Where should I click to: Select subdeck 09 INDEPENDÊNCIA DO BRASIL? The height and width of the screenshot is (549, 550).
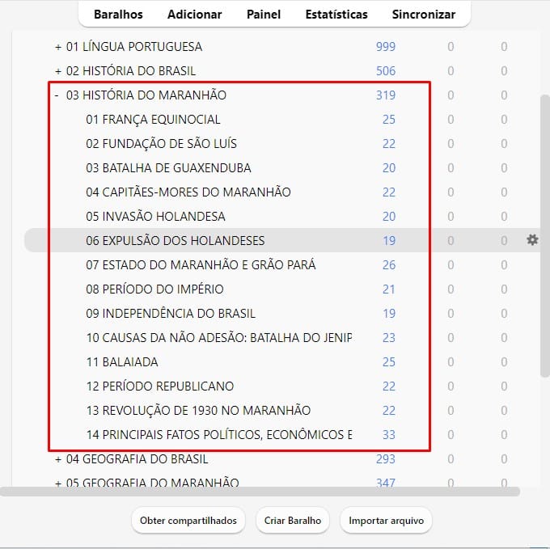[x=171, y=313]
